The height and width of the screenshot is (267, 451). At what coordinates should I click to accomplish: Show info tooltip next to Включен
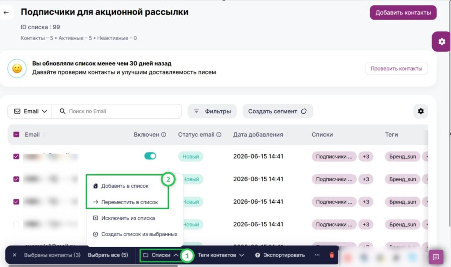[x=163, y=134]
